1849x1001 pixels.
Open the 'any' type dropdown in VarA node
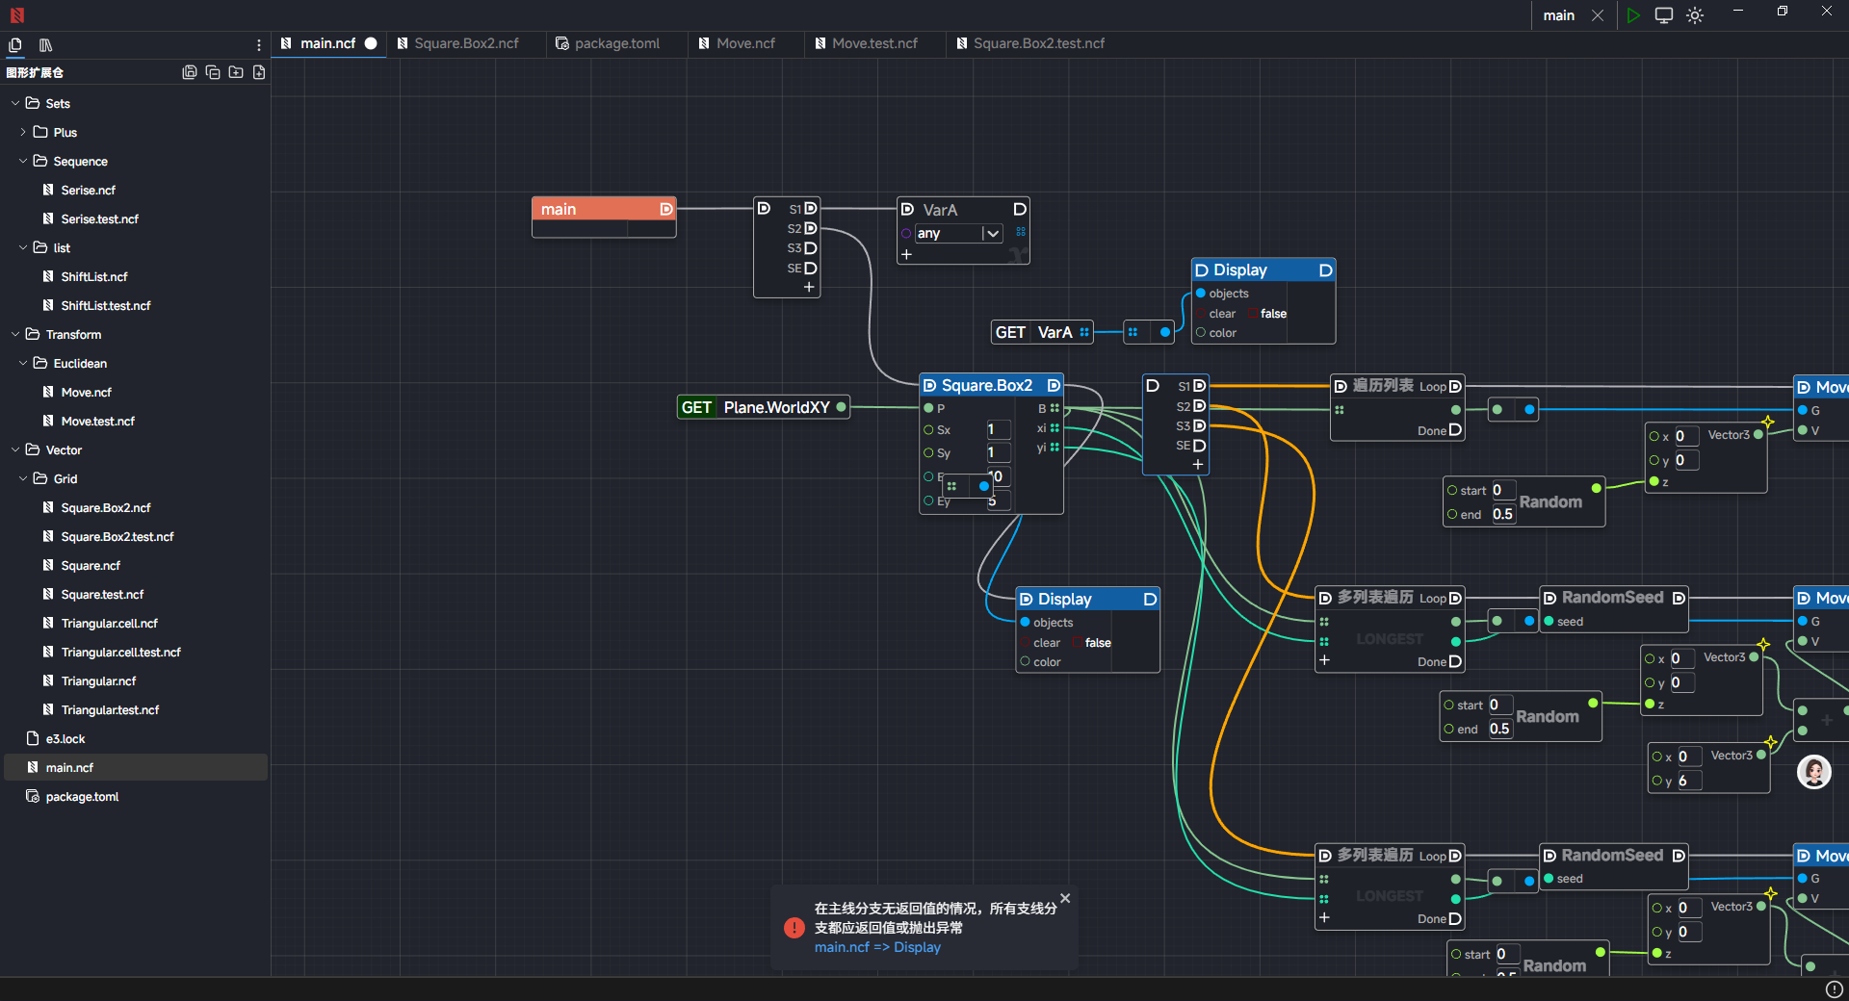(991, 234)
